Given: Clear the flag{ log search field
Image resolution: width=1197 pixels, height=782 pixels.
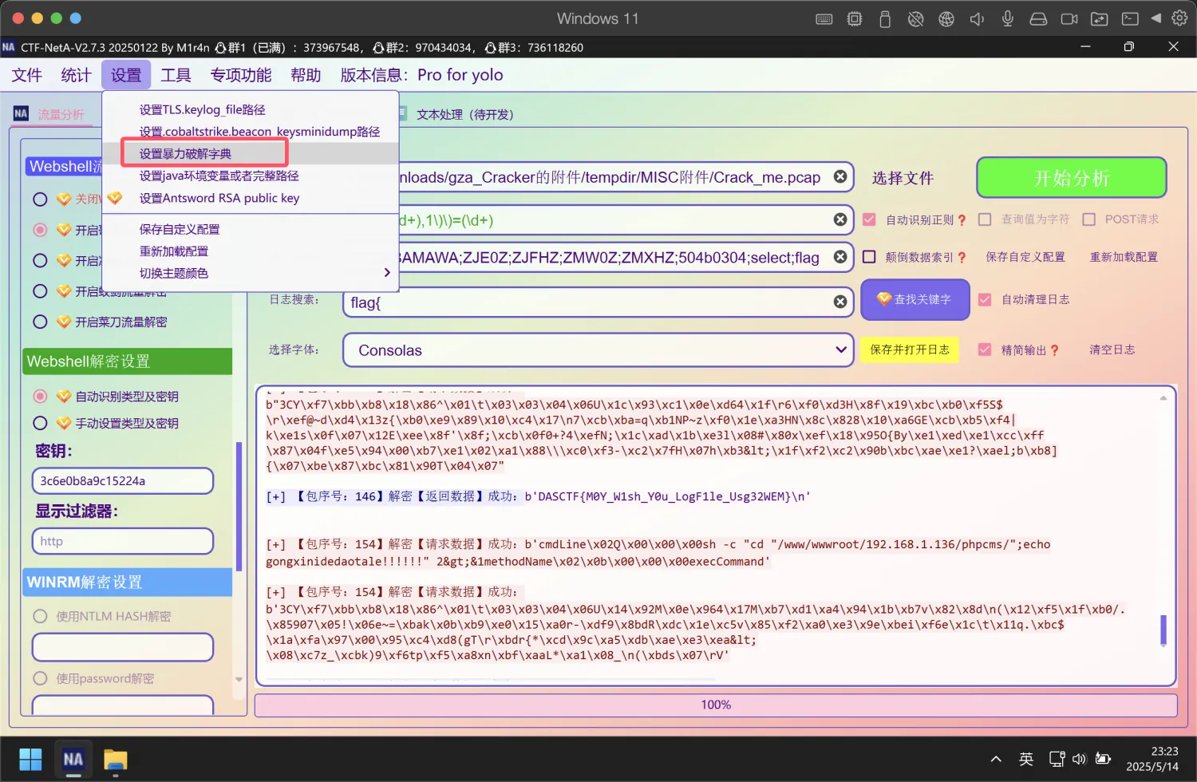Looking at the screenshot, I should click(840, 302).
